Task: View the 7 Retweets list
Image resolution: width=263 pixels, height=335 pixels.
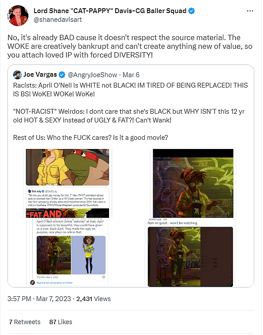Action: pos(24,322)
